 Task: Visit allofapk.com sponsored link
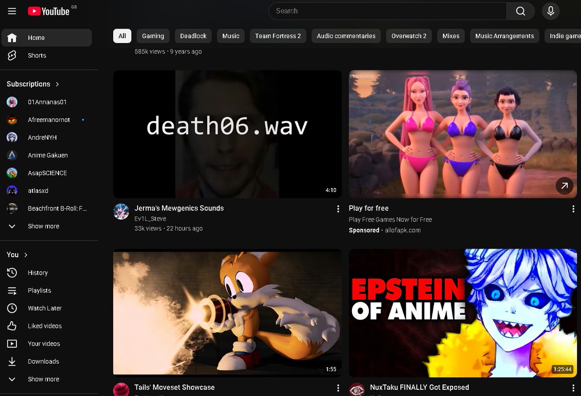coord(403,230)
